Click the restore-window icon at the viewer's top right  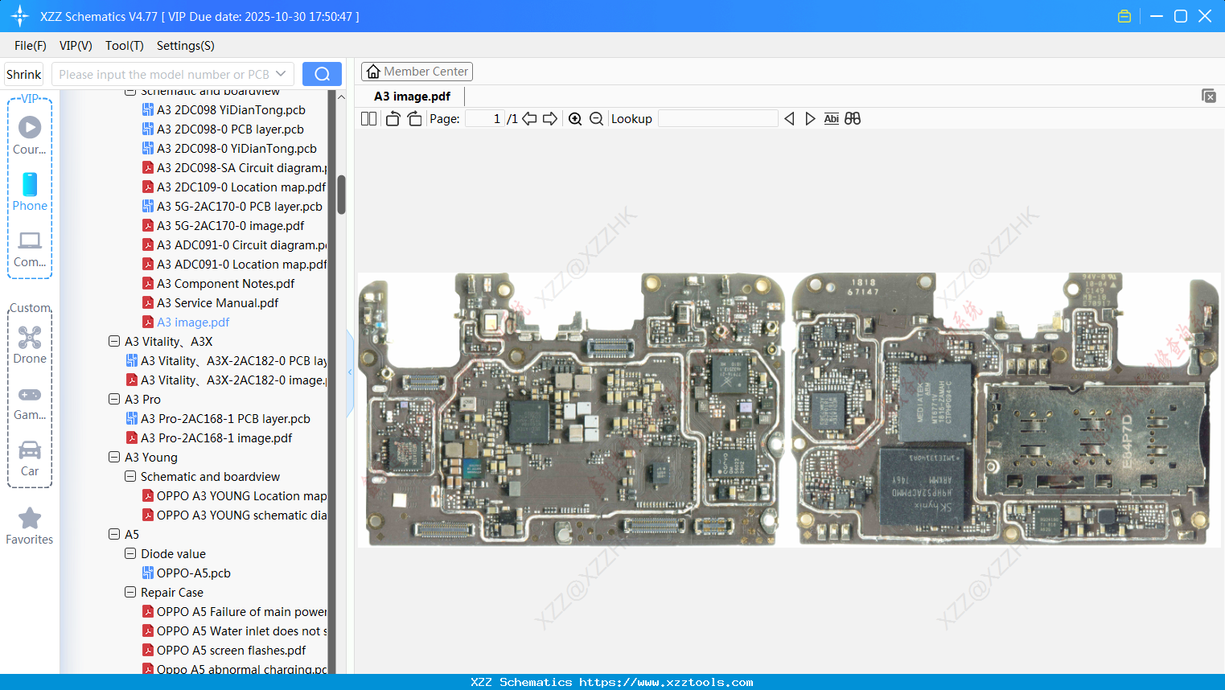[1209, 96]
